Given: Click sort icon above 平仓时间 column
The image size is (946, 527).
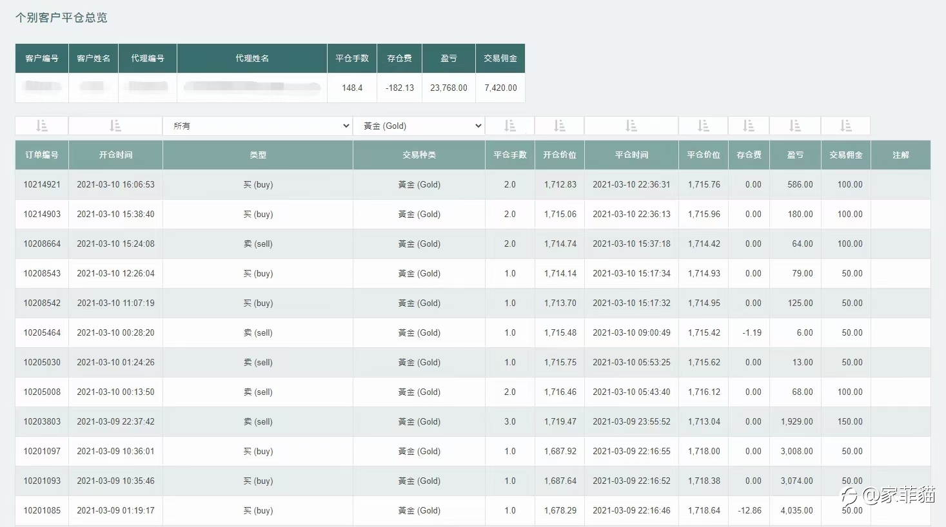Looking at the screenshot, I should tap(631, 126).
